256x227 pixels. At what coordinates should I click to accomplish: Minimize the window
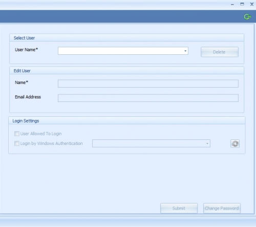(x=232, y=5)
